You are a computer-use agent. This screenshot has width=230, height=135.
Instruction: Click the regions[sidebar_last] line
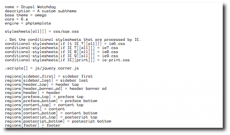[46, 81]
